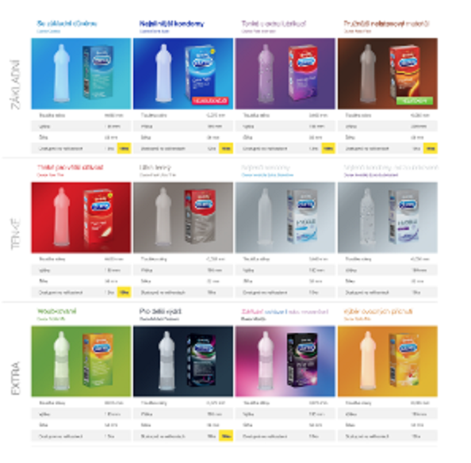Open the orange background product image
471x463 pixels.
(388, 362)
